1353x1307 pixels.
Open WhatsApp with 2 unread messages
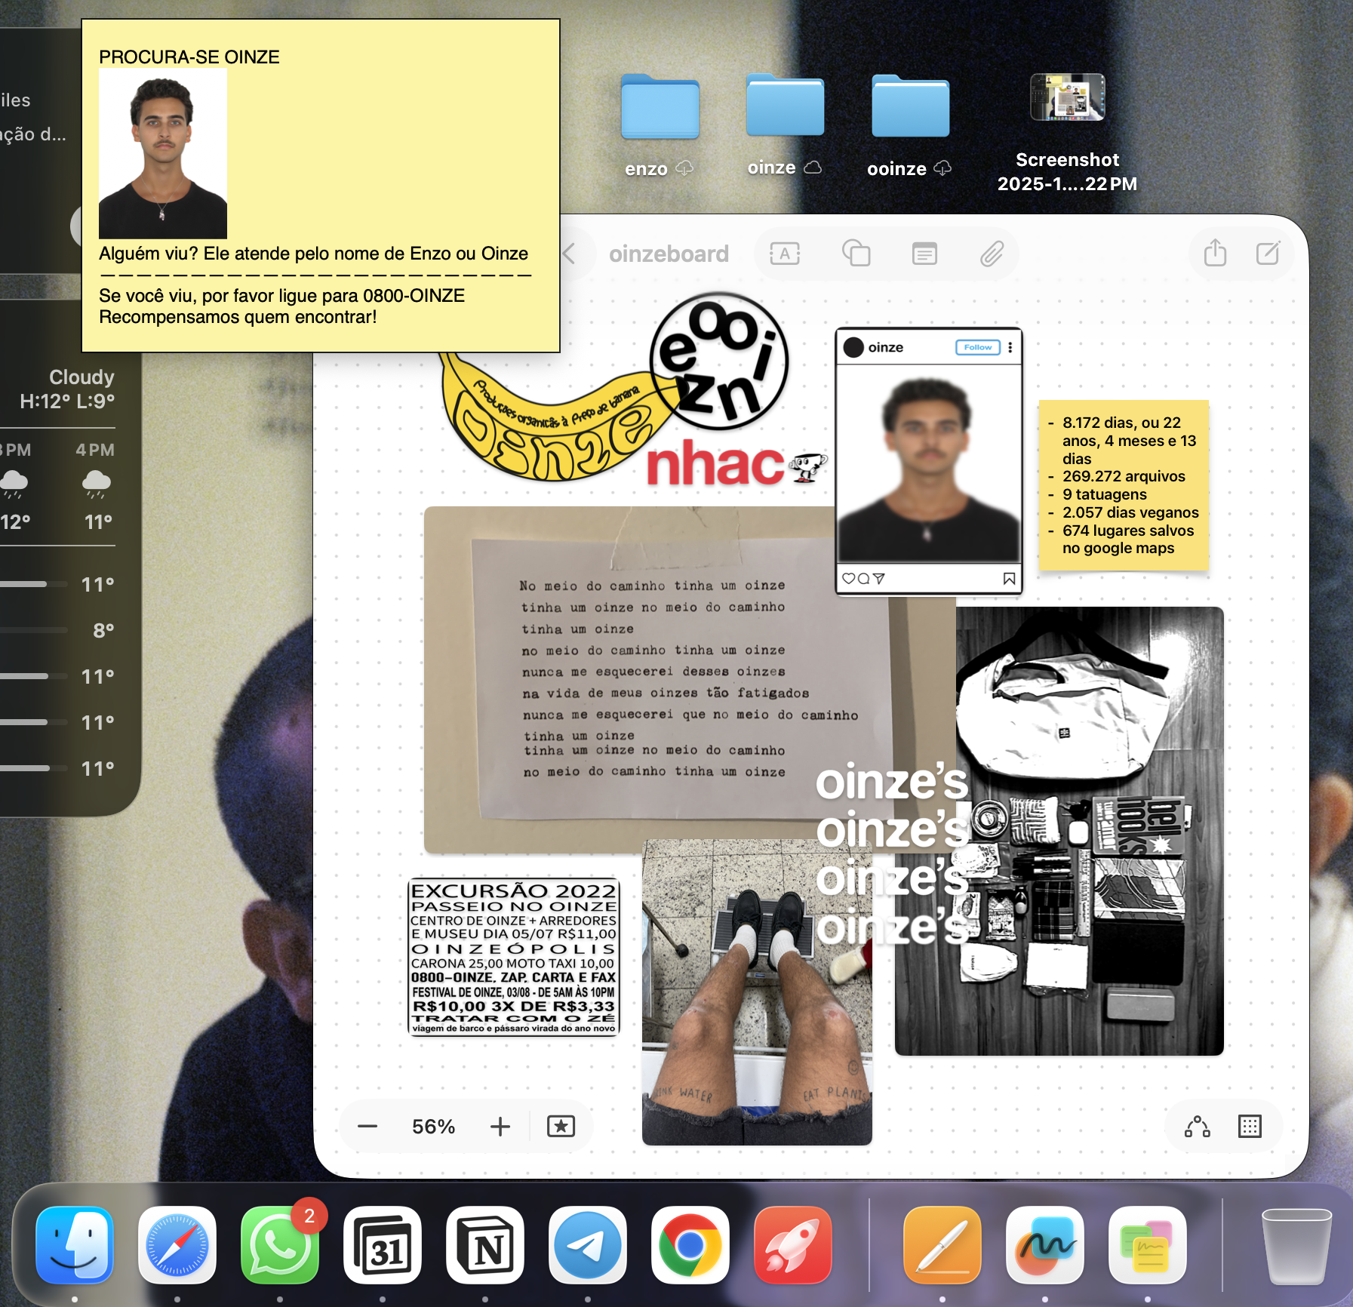click(280, 1244)
